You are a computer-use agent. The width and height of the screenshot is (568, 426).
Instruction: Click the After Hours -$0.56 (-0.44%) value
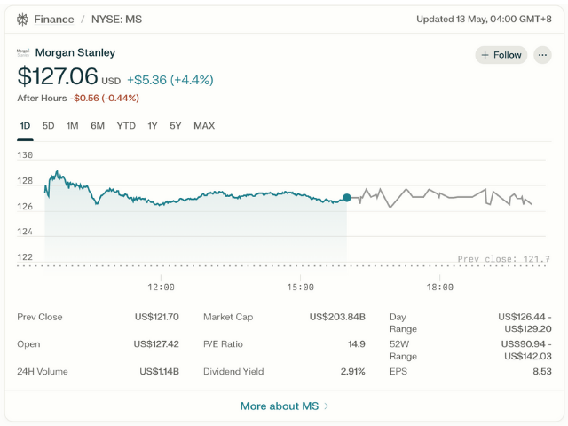105,99
